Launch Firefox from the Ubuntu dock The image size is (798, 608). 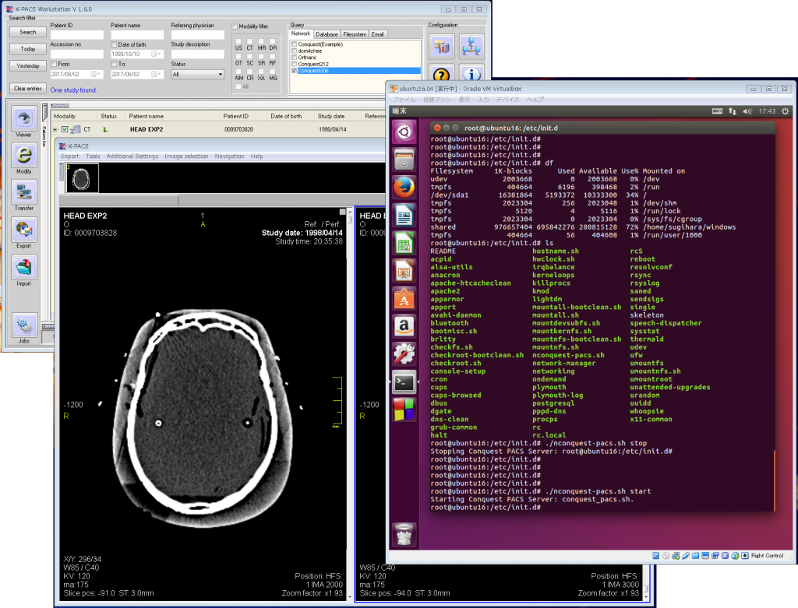(x=404, y=187)
